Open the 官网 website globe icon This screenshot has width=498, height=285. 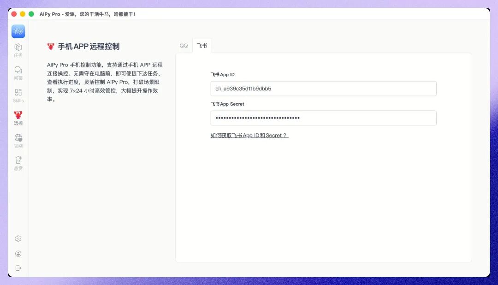coord(18,141)
